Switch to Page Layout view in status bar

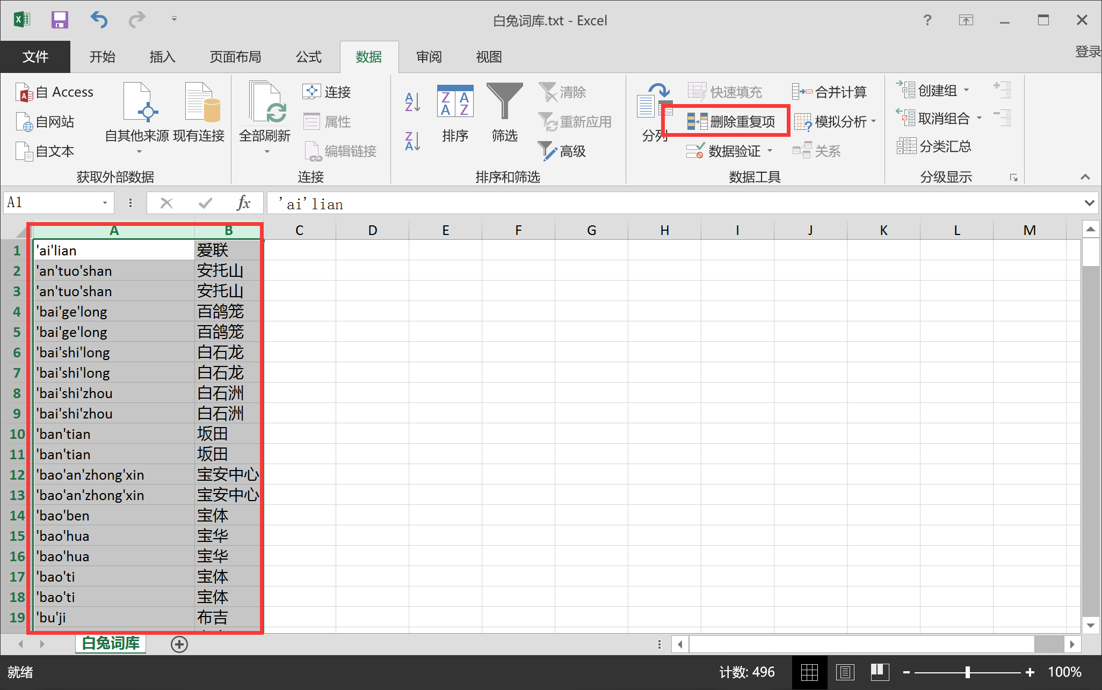point(845,672)
